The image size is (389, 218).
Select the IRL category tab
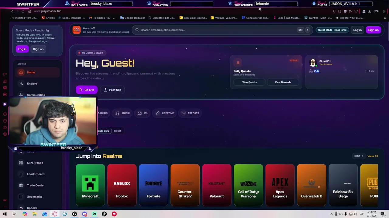click(x=143, y=113)
